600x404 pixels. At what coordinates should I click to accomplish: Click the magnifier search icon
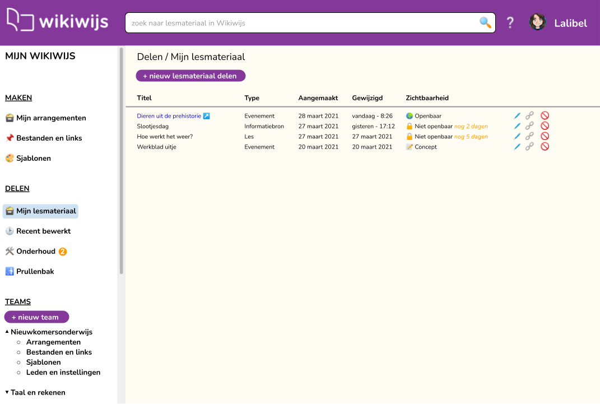[485, 22]
